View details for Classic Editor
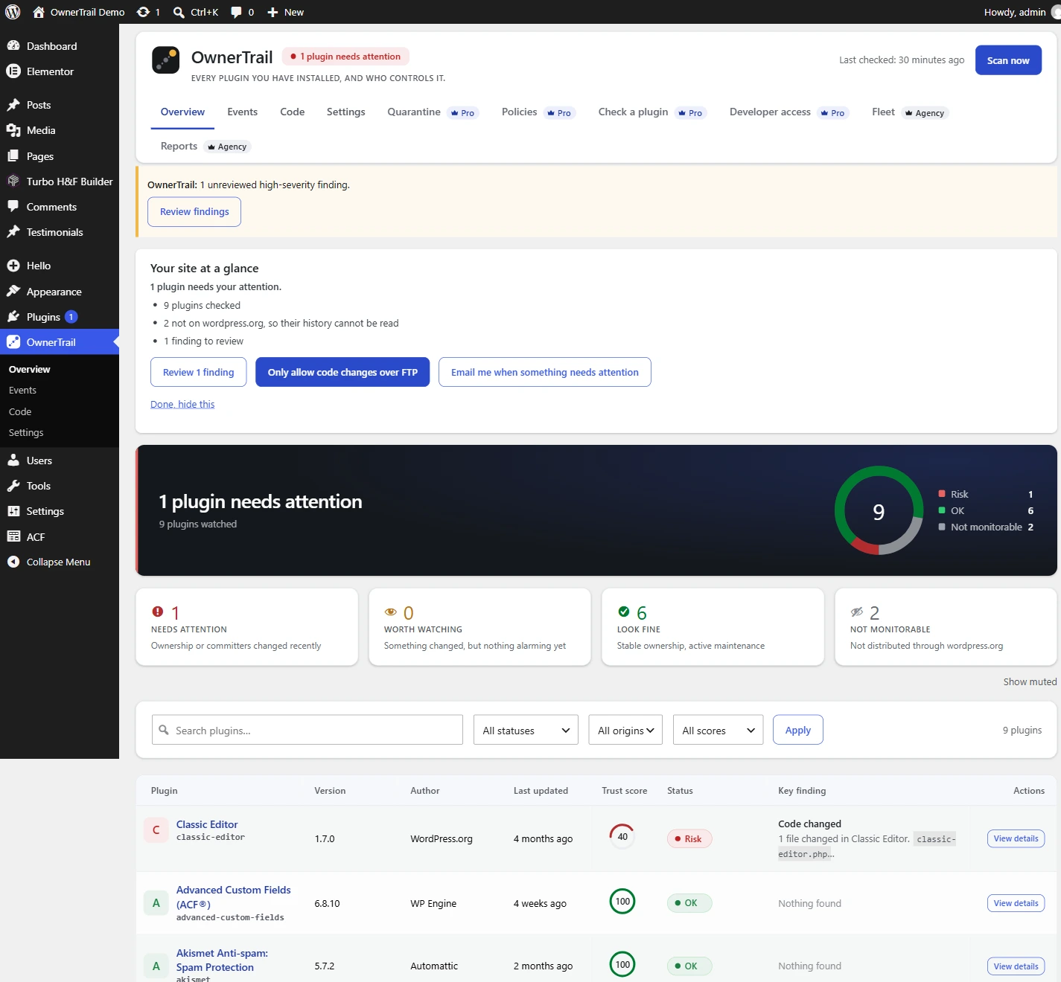Image resolution: width=1061 pixels, height=982 pixels. [x=1016, y=838]
